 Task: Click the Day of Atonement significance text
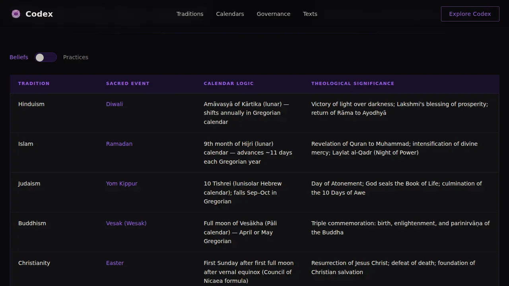click(396, 188)
